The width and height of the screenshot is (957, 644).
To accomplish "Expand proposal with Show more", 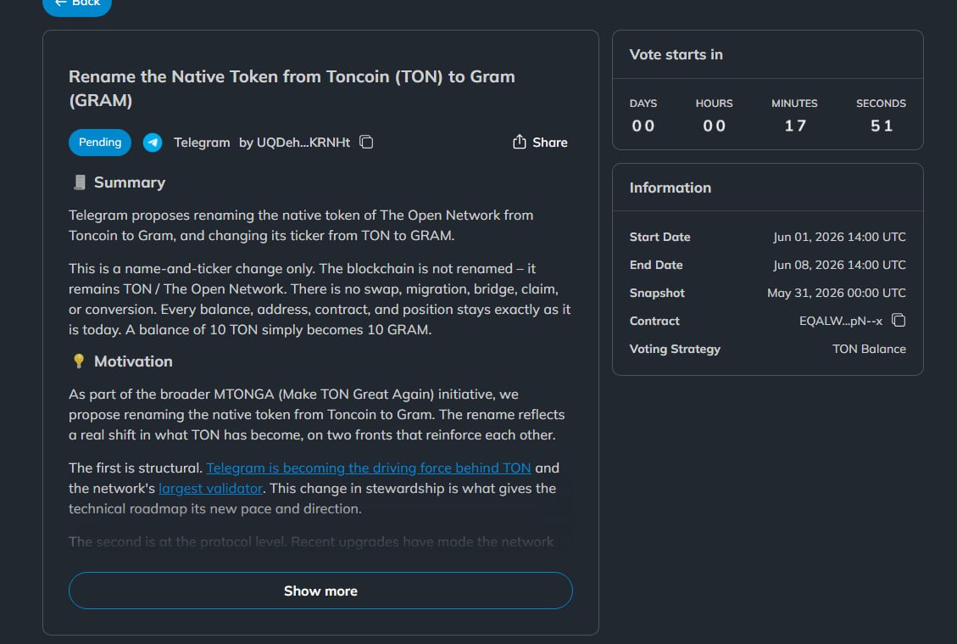I will pyautogui.click(x=320, y=591).
